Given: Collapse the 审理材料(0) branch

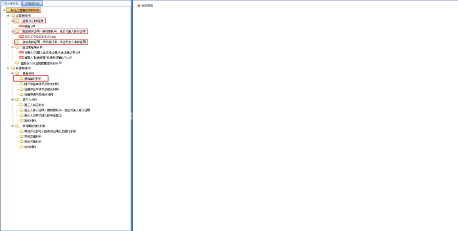Looking at the screenshot, I should 8,68.
